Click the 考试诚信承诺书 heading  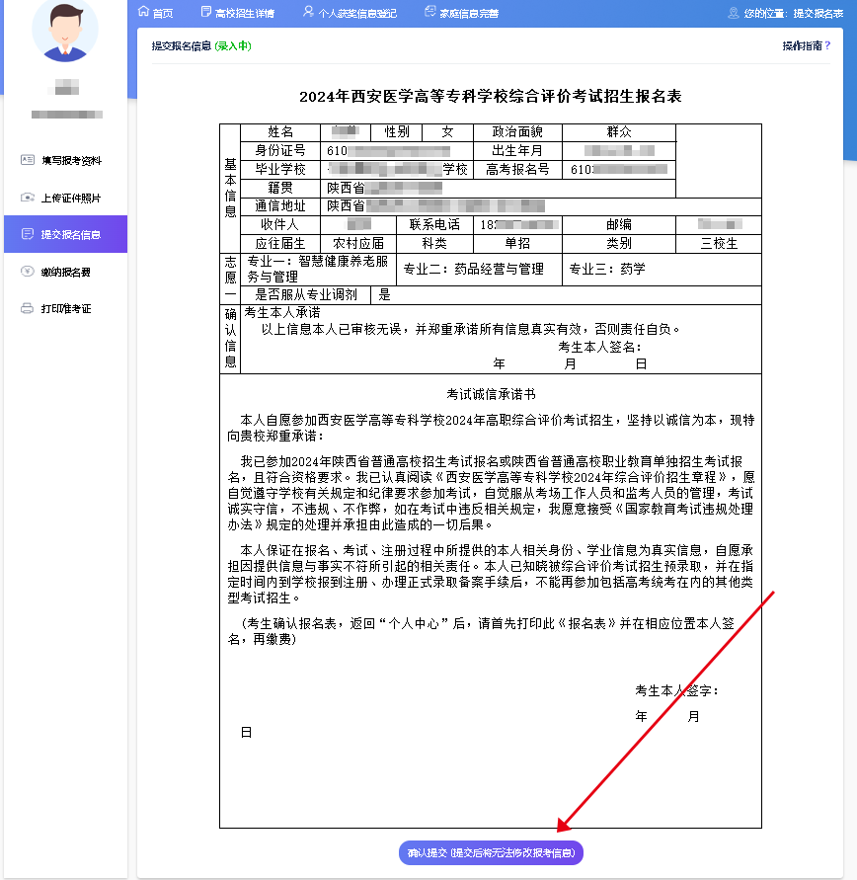(490, 393)
